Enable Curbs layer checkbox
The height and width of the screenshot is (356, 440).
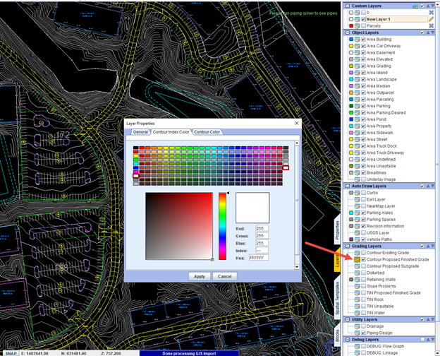(x=363, y=193)
